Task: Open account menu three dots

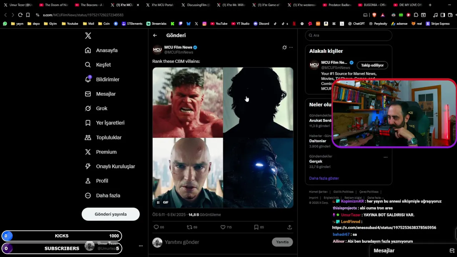Action: coord(141,246)
